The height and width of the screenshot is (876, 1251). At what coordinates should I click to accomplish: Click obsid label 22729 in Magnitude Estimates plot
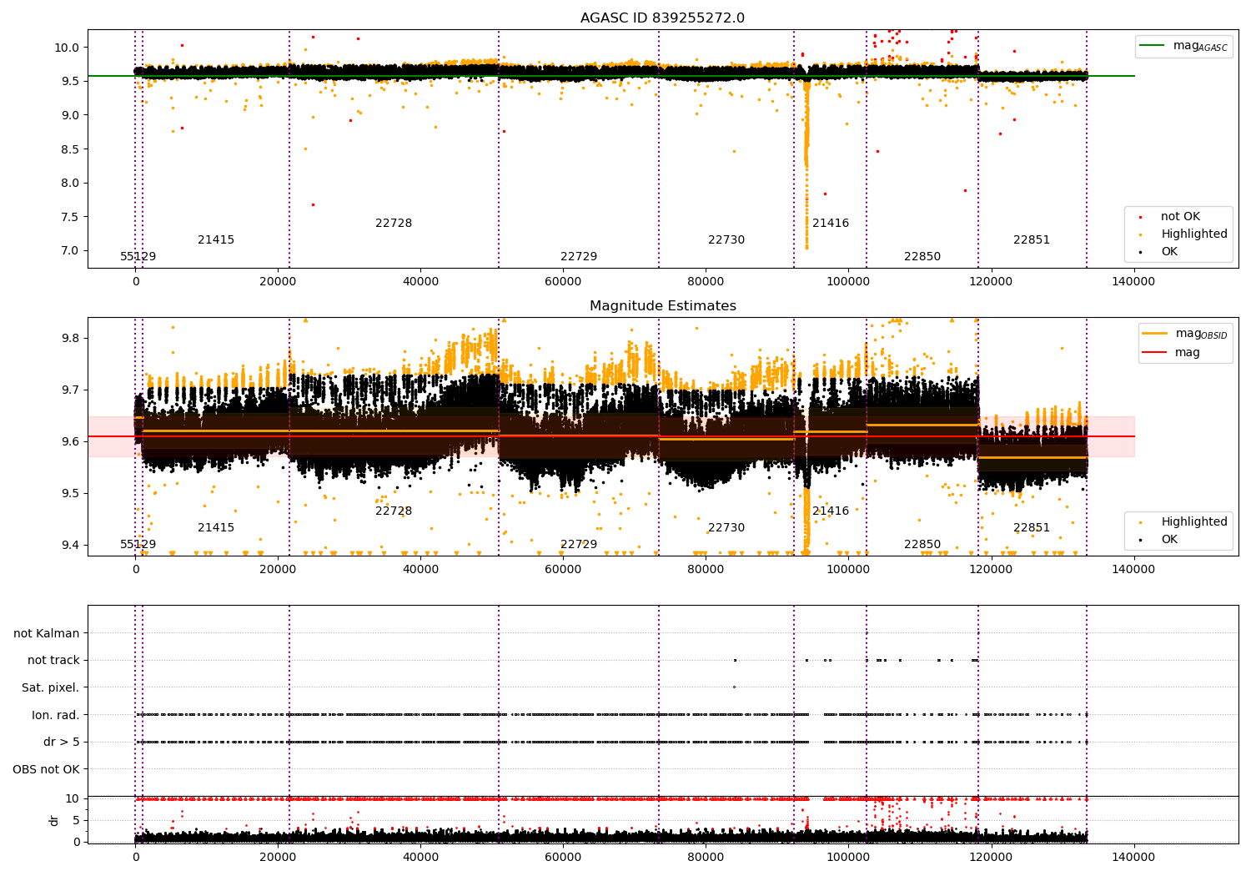click(579, 545)
